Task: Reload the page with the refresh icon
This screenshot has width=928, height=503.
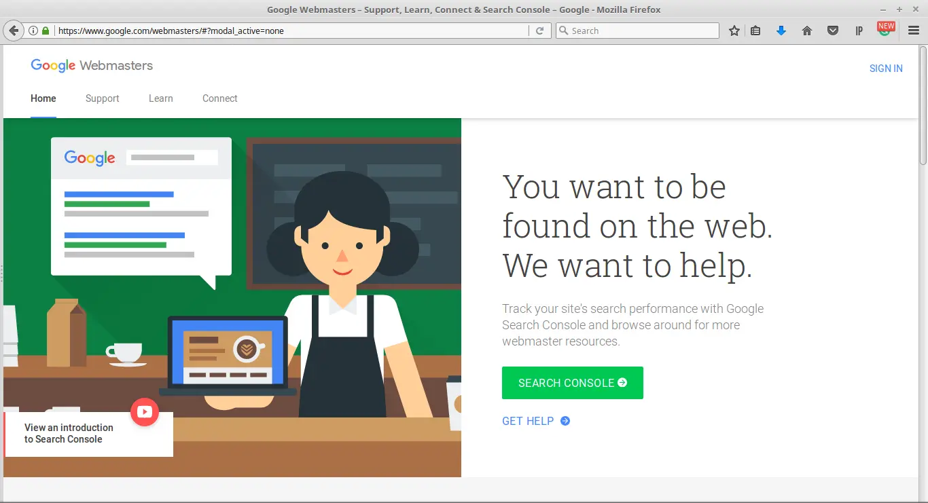Action: [539, 31]
